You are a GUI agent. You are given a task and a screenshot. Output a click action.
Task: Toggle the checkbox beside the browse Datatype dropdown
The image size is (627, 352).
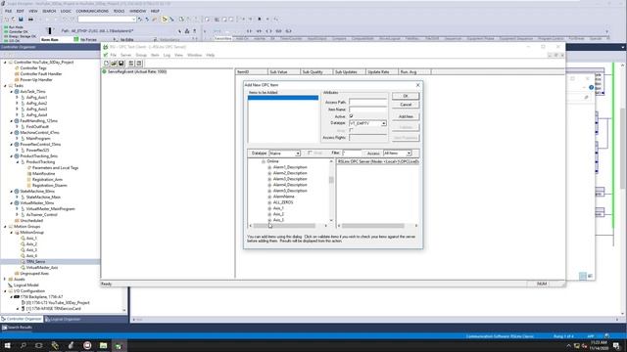click(310, 154)
